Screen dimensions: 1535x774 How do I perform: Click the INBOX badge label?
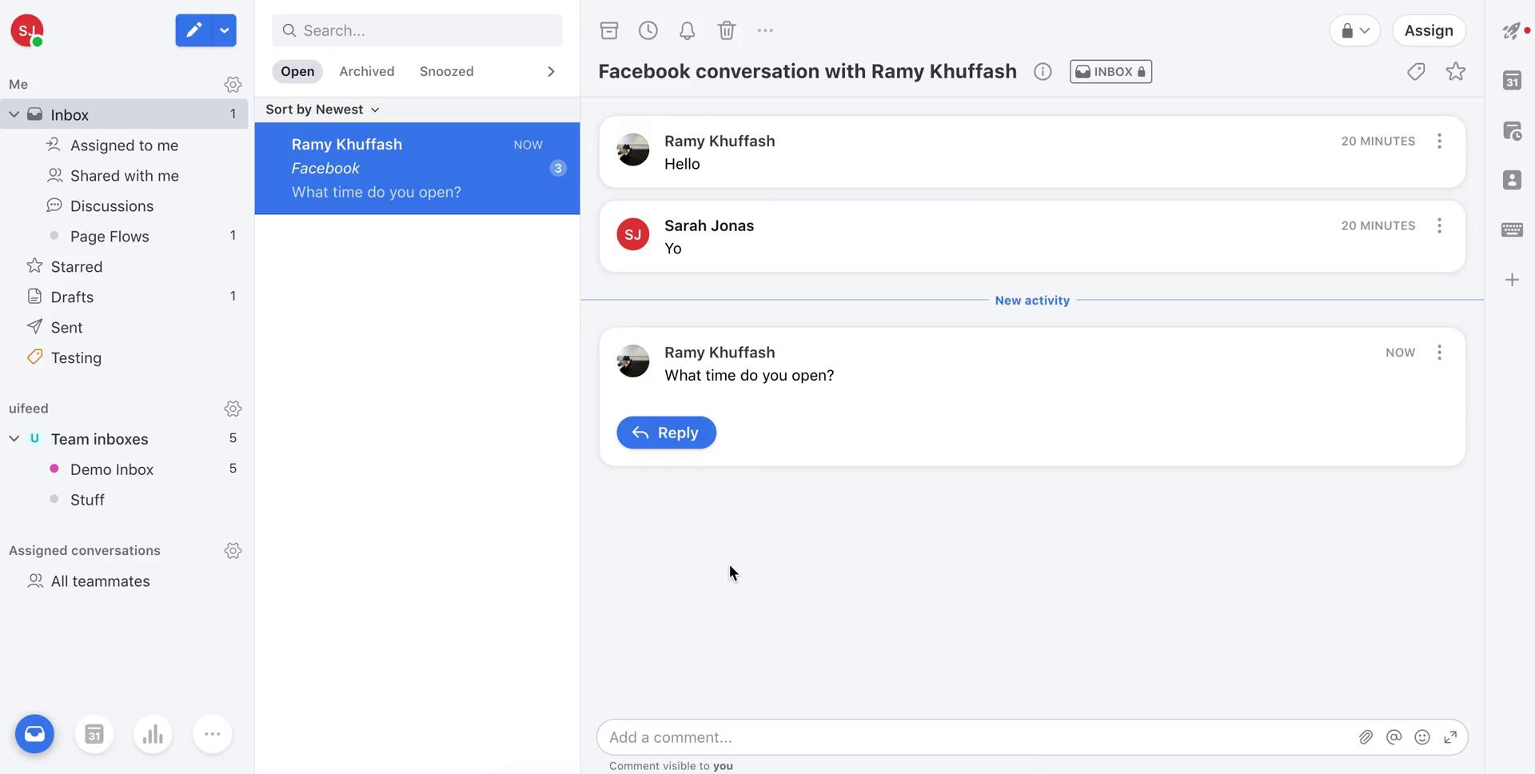point(1110,72)
